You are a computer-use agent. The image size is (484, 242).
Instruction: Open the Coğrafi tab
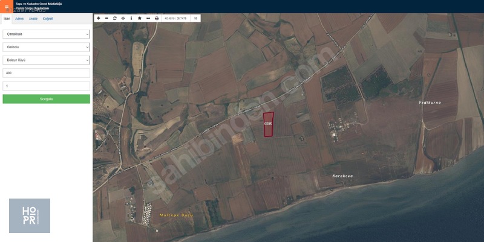(48, 19)
